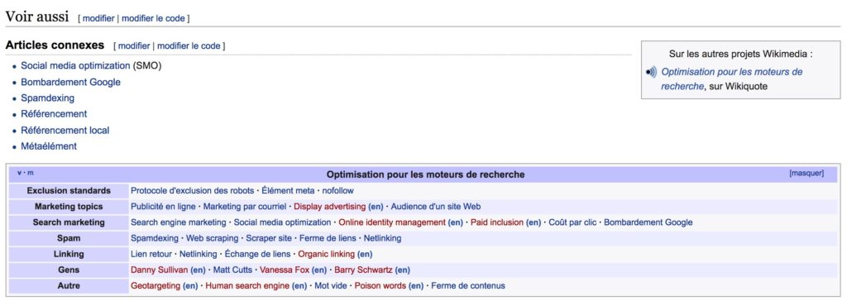This screenshot has height=301, width=847.
Task: Click the Exclusion standards row header
Action: [69, 191]
